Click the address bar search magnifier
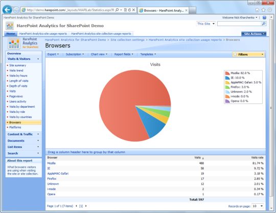The image size is (276, 213). (117, 10)
